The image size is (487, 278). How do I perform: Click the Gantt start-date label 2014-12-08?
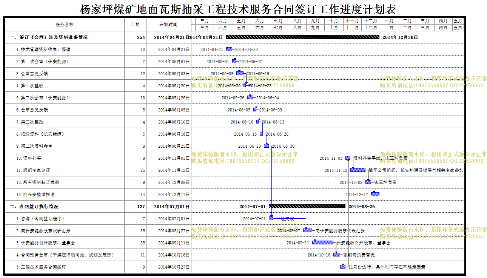(351, 182)
